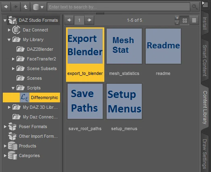Viewport: 211px width, 172px height.
Task: Click the Products database icon
Action: pyautogui.click(x=12, y=146)
